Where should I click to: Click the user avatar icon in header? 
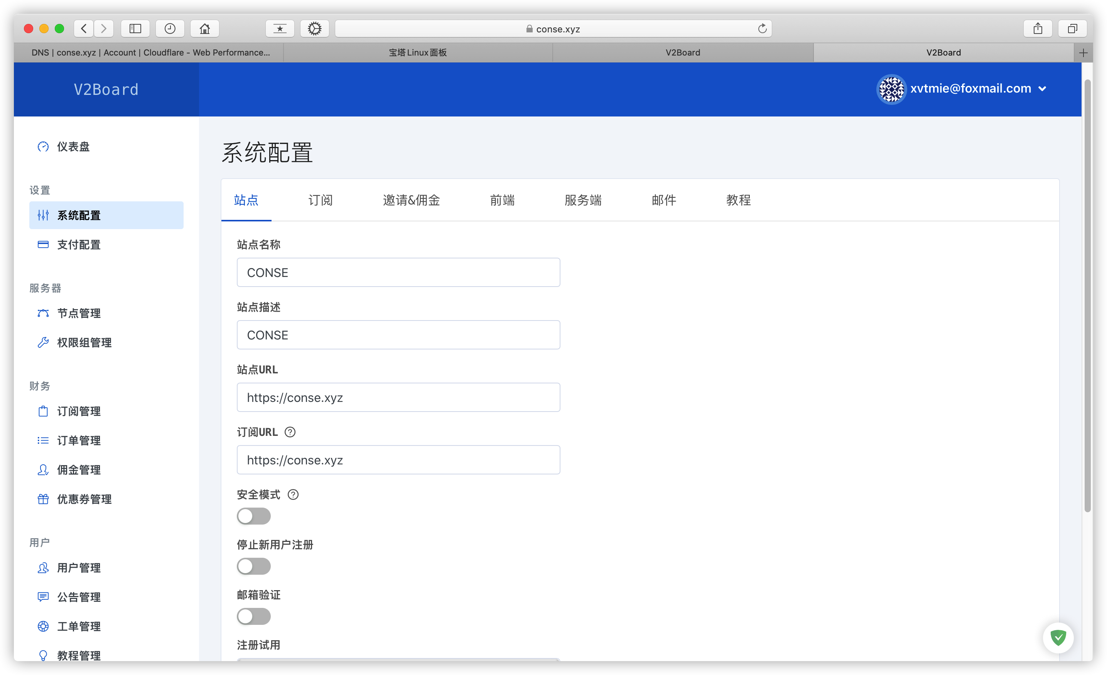891,89
